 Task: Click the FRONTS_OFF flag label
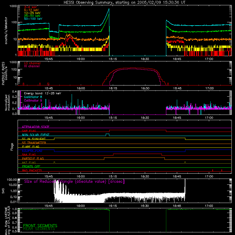pos(31,167)
